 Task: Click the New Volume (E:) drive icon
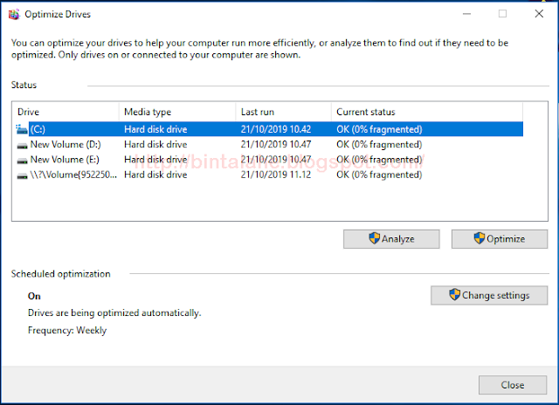pos(22,161)
